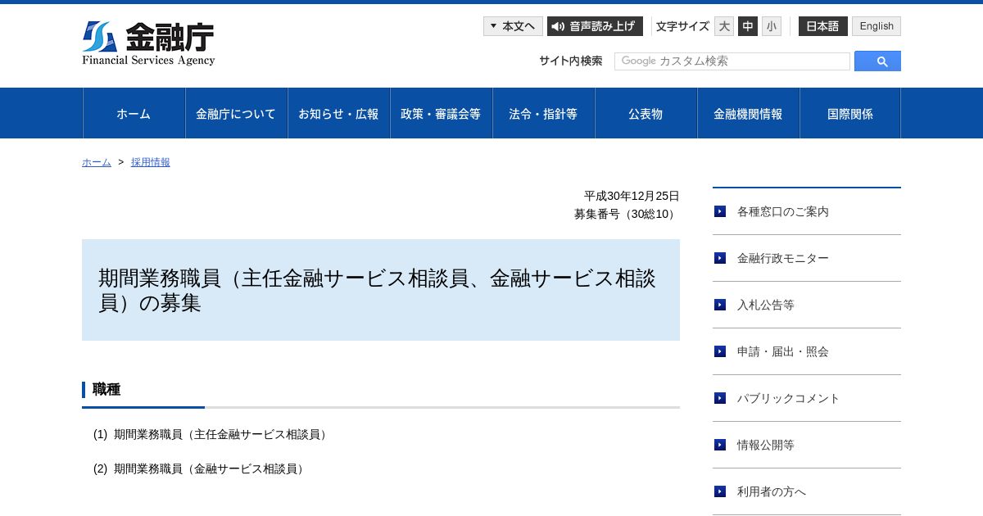Screen dimensions: 983x516
Task: Click the arrow icon beside 情報公開等
Action: pos(720,445)
